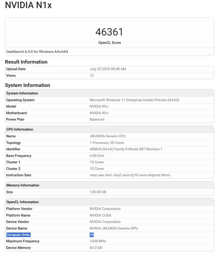This screenshot has height=254, width=219.
Task: Select the 46361 OpenCL Score value
Action: pyautogui.click(x=109, y=32)
